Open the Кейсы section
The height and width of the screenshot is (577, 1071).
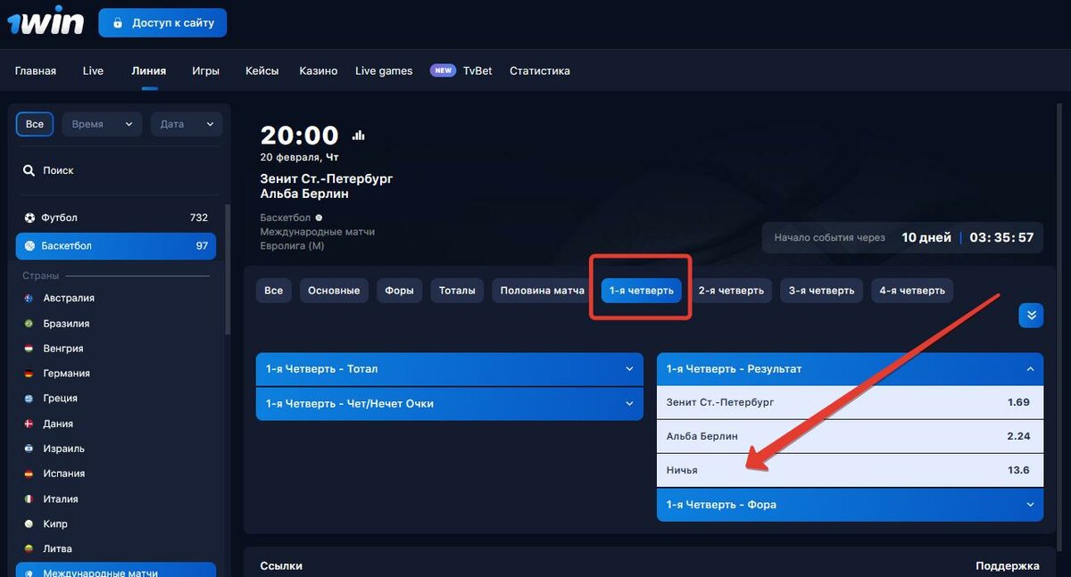click(262, 71)
